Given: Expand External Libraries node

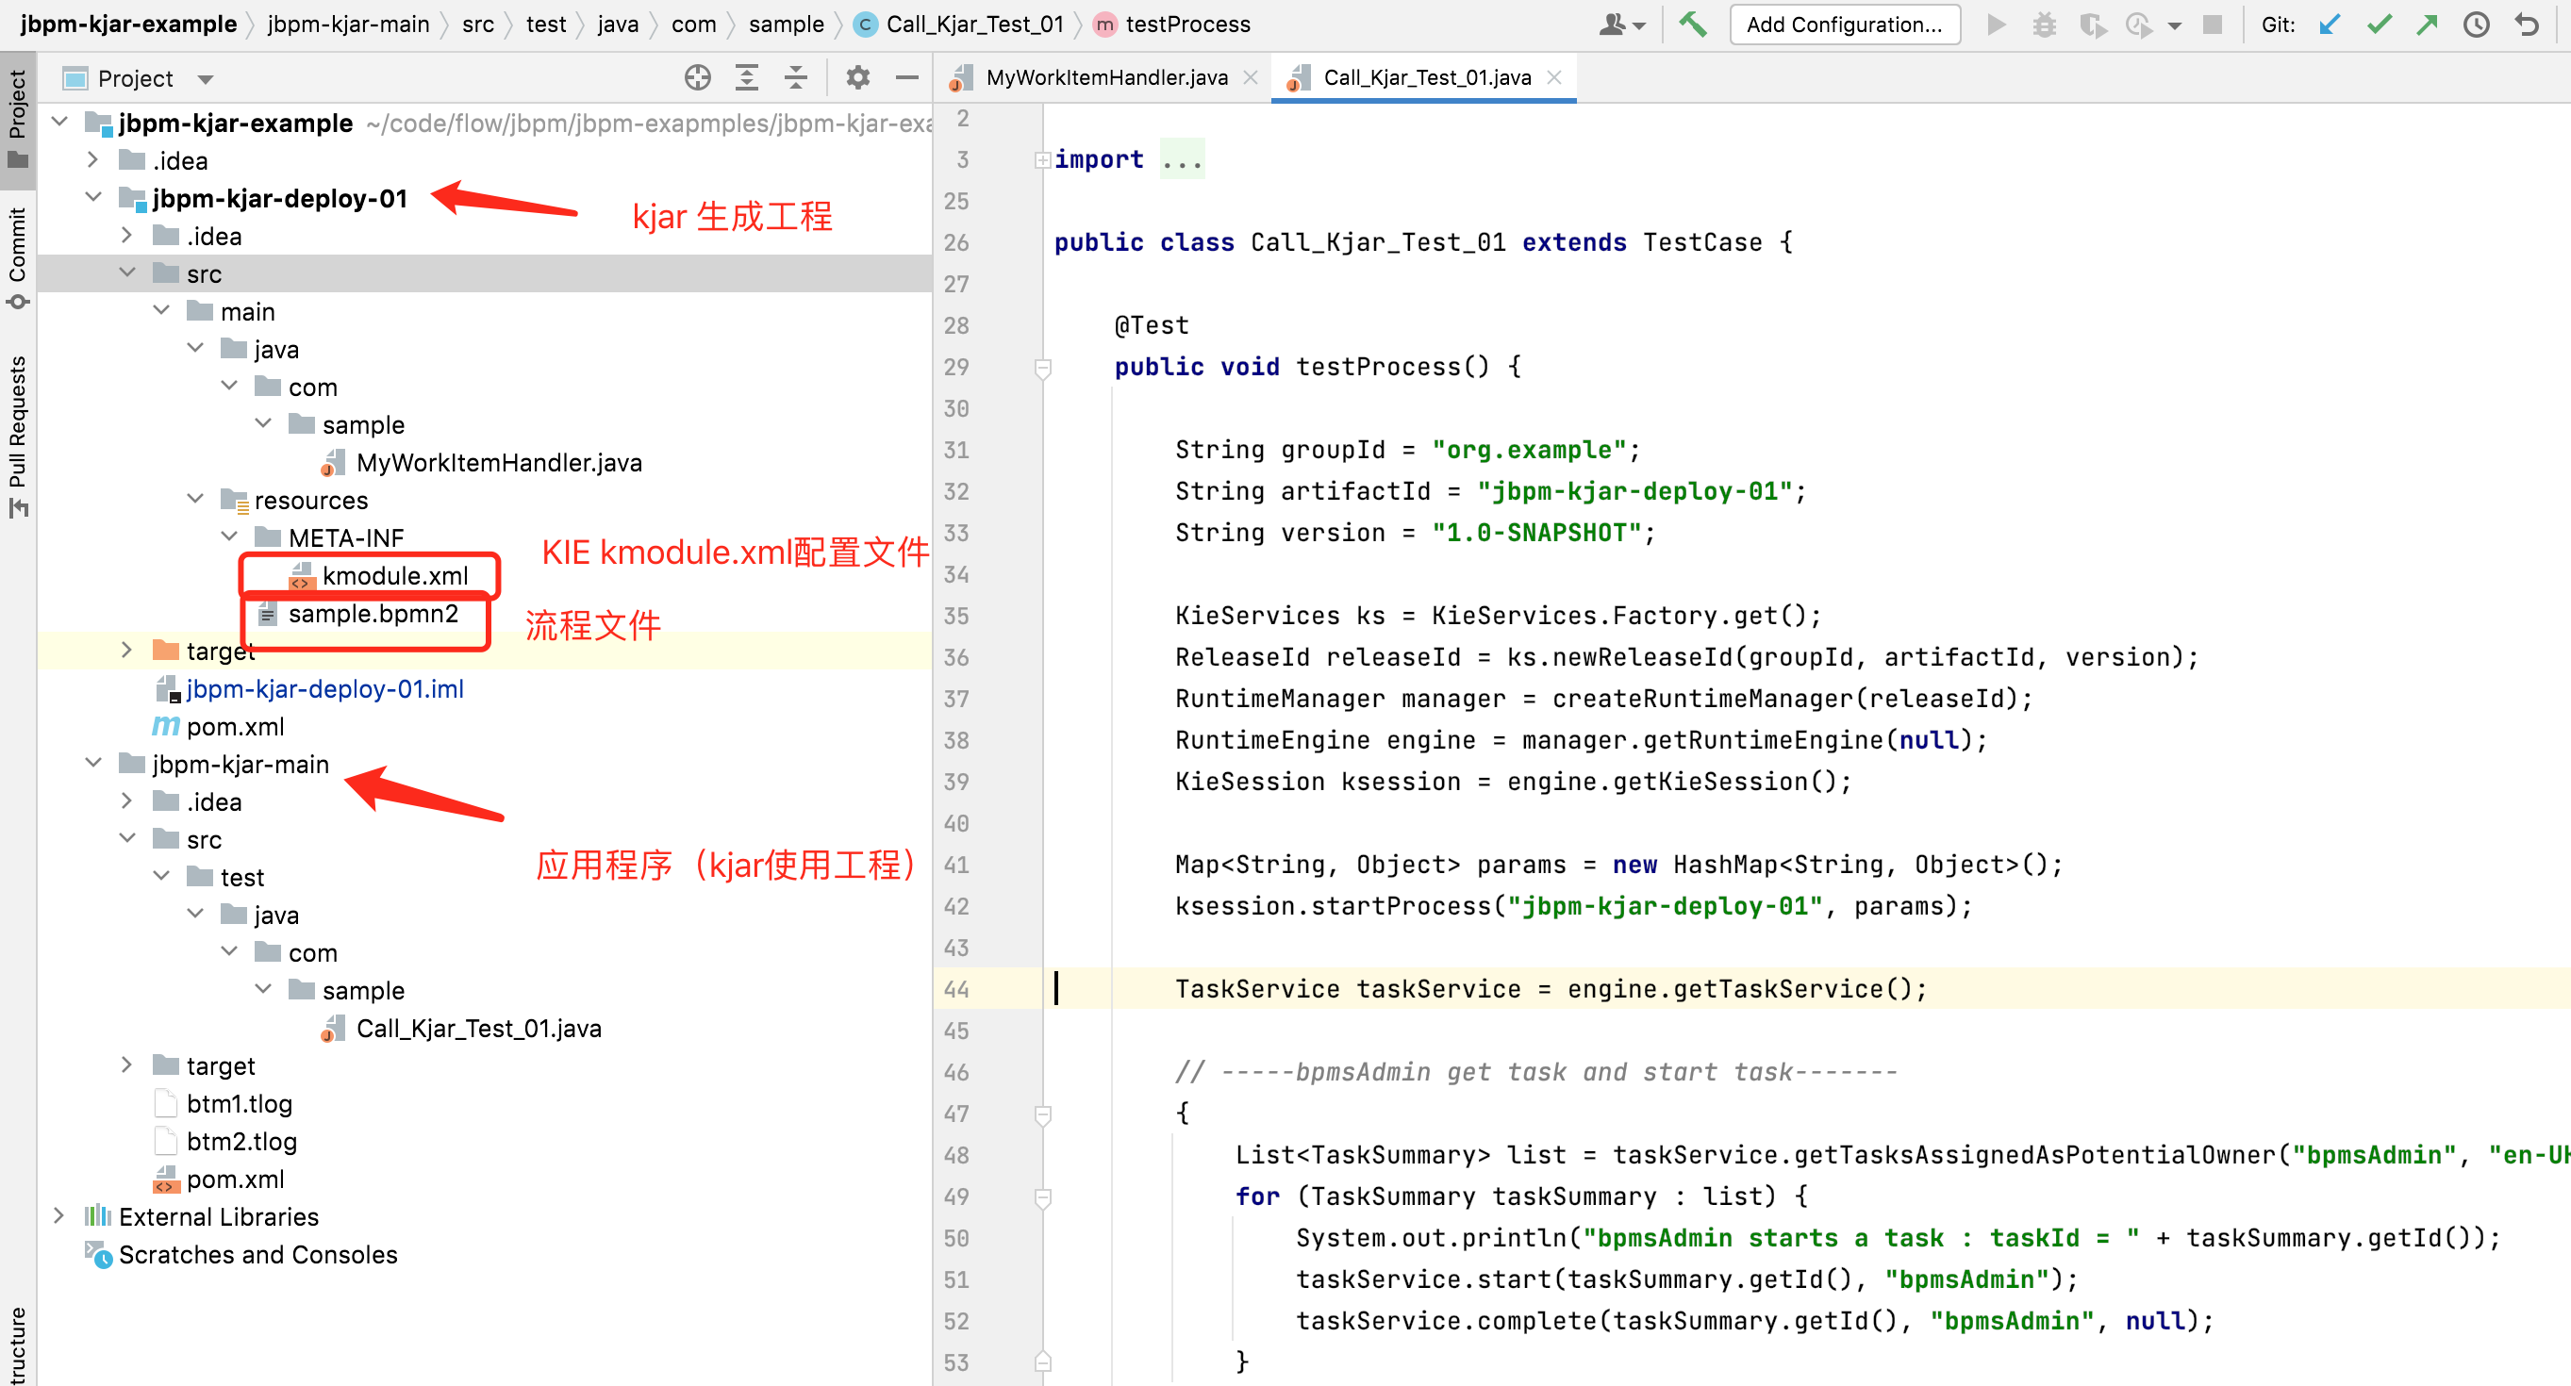Looking at the screenshot, I should [58, 1215].
